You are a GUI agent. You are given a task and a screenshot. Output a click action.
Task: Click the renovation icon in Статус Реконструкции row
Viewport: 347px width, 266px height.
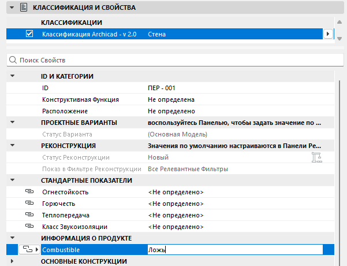(x=316, y=157)
